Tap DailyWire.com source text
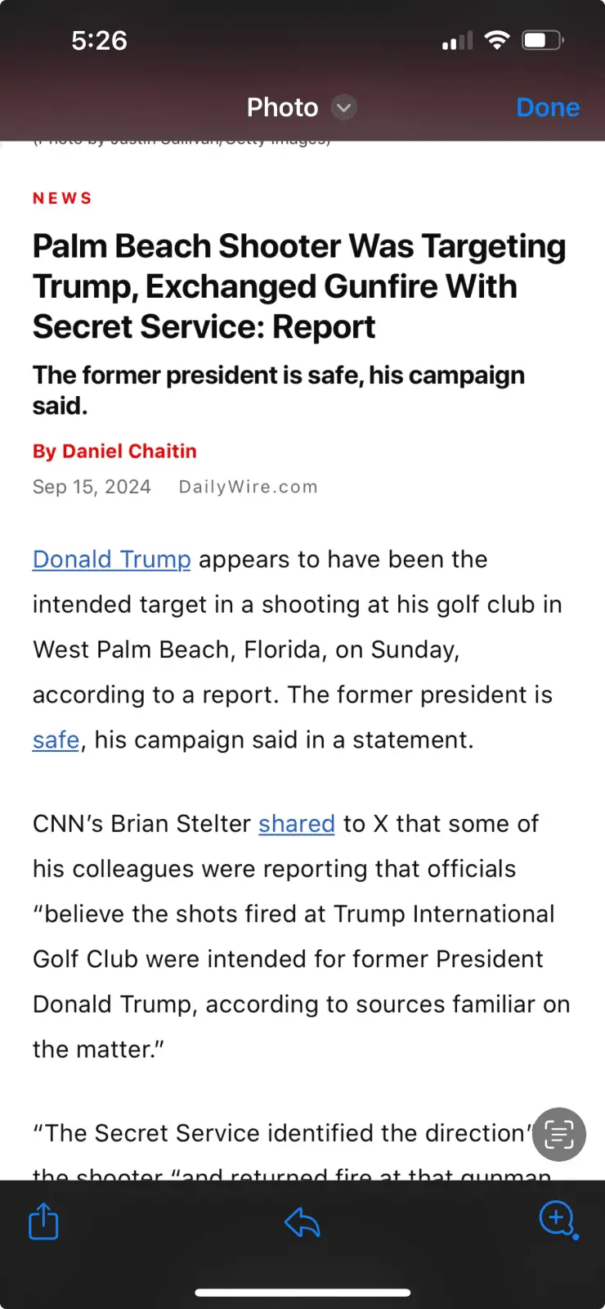This screenshot has height=1309, width=605. 248,487
